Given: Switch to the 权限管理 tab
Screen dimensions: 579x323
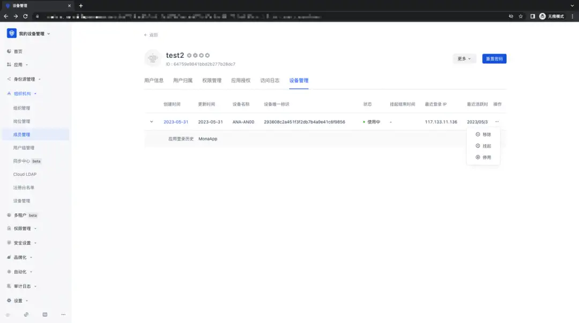Looking at the screenshot, I should tap(212, 80).
